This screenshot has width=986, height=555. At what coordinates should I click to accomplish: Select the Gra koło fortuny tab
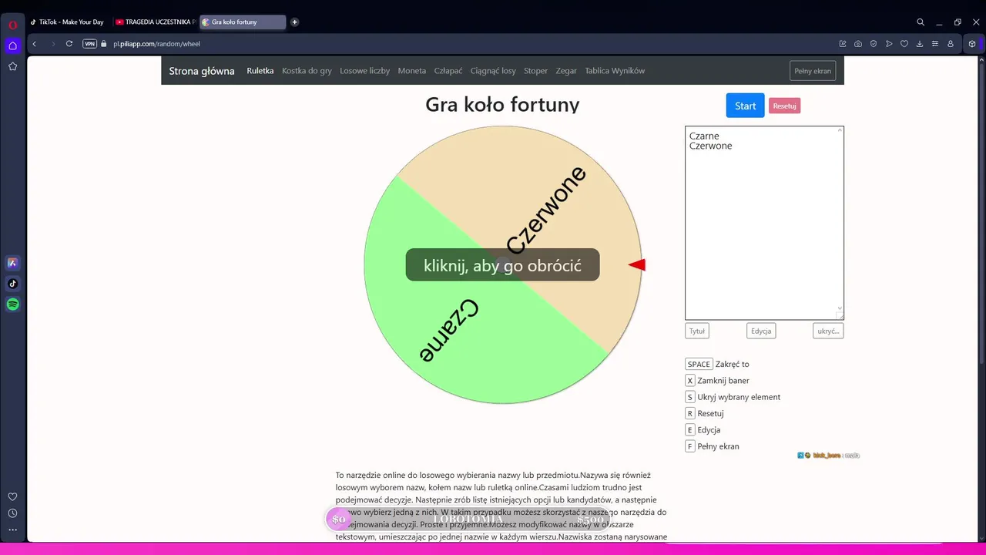click(x=243, y=22)
